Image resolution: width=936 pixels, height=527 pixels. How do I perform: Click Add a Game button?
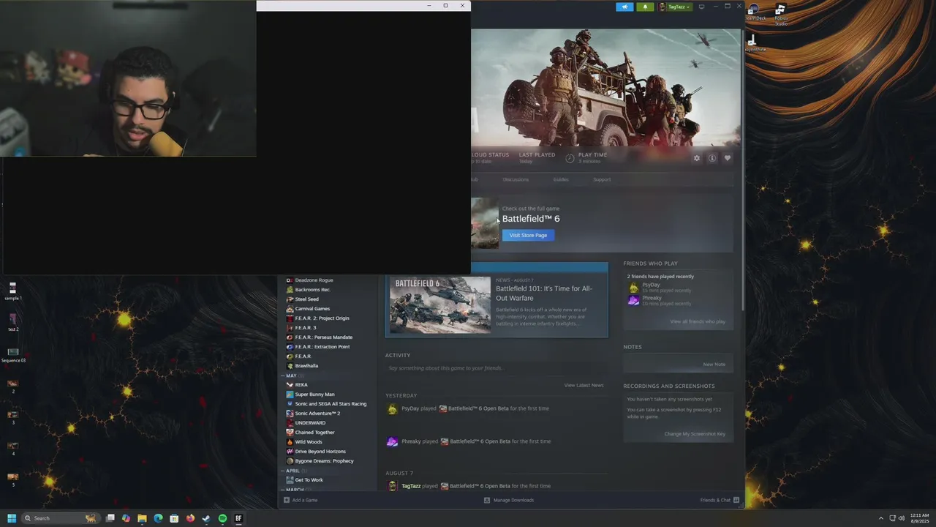click(301, 500)
